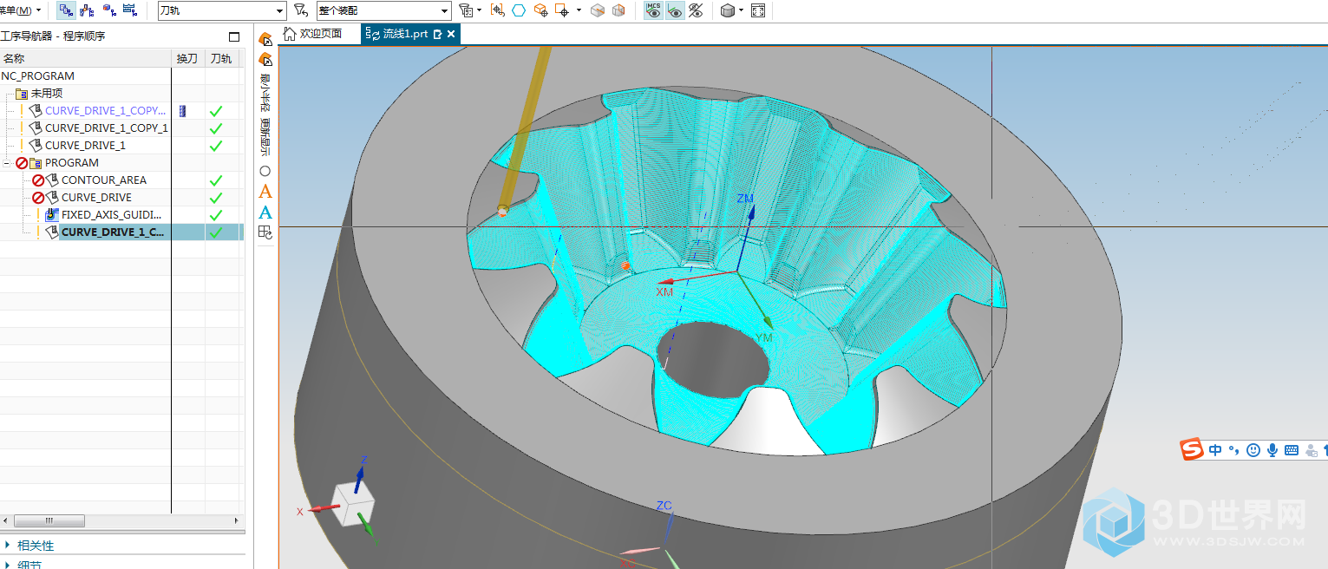The height and width of the screenshot is (569, 1328).
Task: Click the 更新显示 vertical button
Action: pos(265,137)
